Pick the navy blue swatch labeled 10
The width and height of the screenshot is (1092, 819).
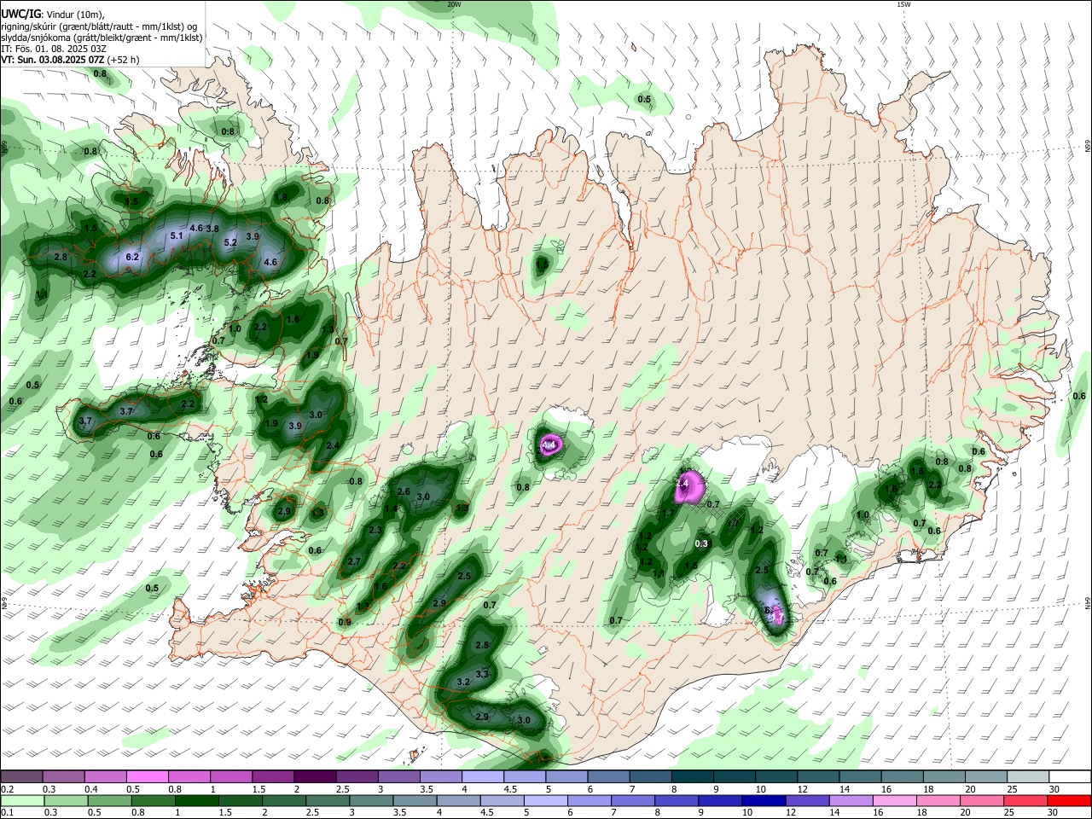click(763, 800)
